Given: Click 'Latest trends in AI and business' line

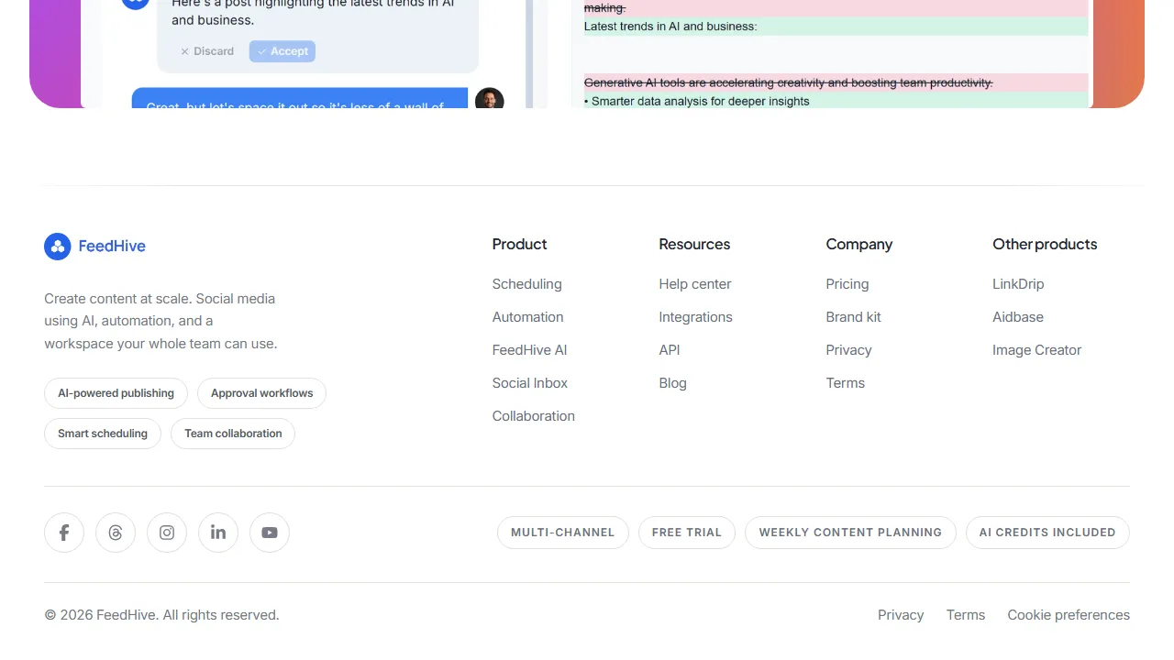Looking at the screenshot, I should pyautogui.click(x=670, y=27).
